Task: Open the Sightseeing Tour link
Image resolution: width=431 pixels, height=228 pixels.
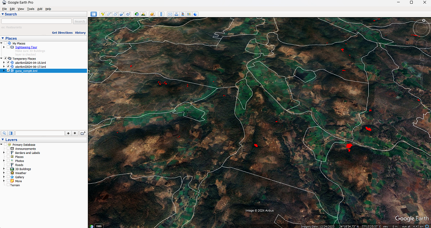Action: 26,47
